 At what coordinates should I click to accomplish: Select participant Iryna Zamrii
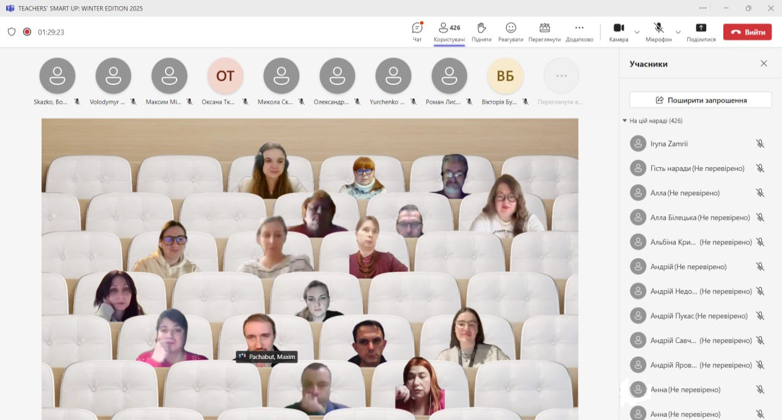697,144
